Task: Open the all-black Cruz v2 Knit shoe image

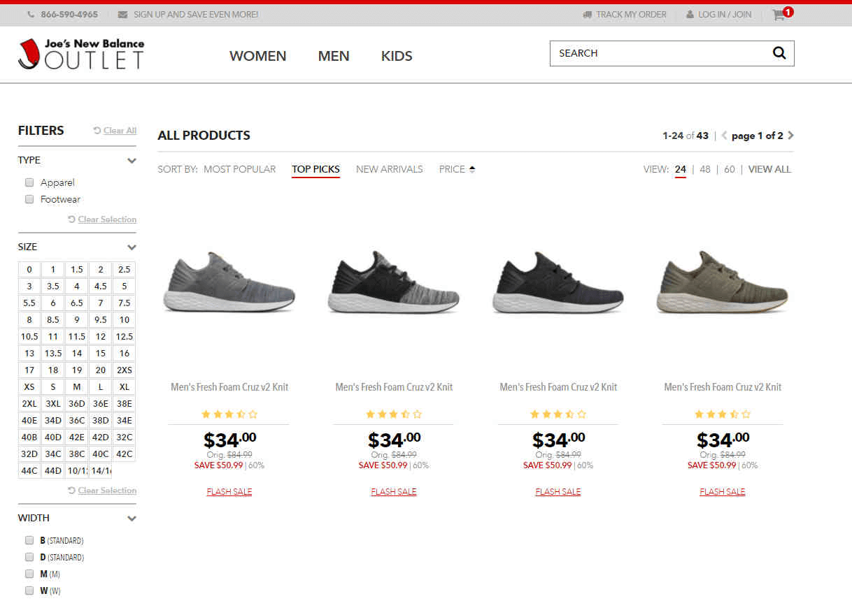Action: click(558, 281)
